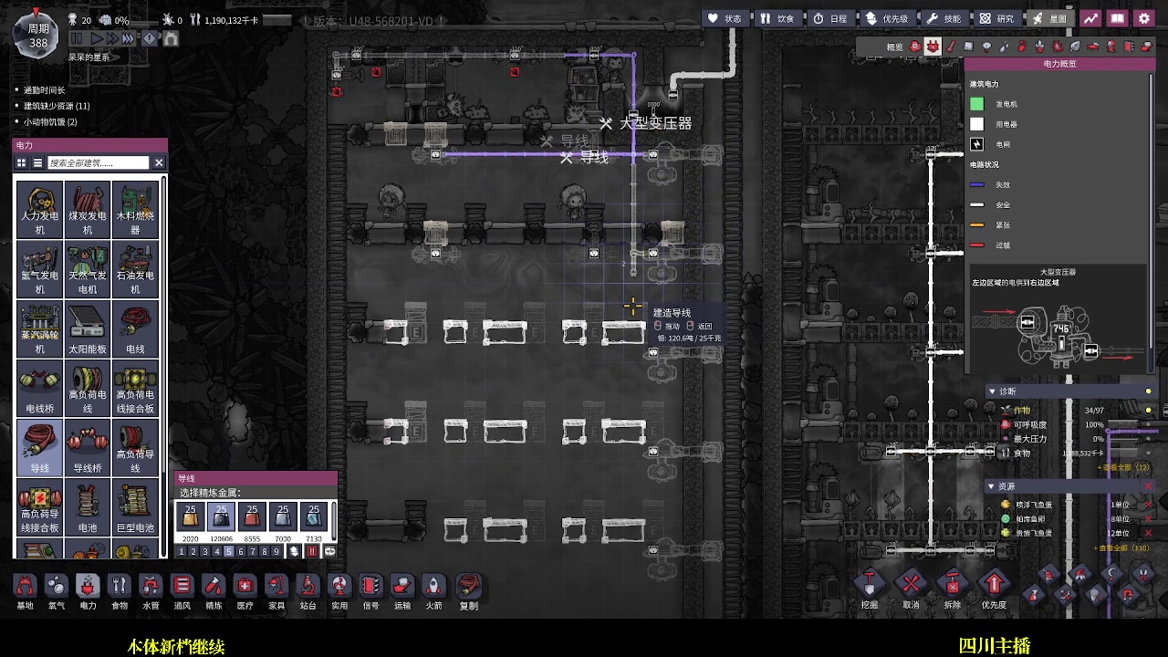Toggle the red alert priority button
1168x657 pixels.
(311, 551)
